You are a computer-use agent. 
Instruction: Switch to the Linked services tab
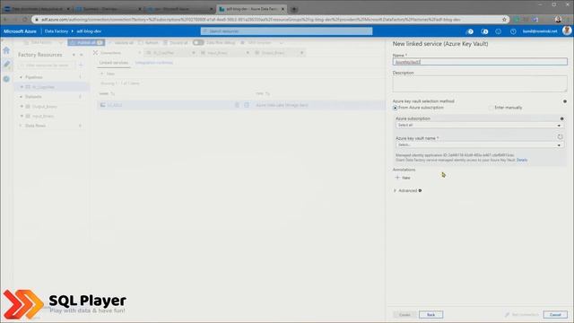[114, 63]
